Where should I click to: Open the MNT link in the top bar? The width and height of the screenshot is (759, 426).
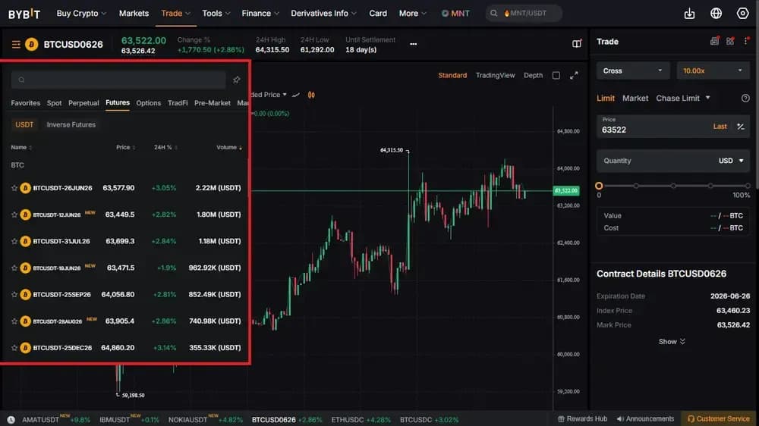click(x=455, y=14)
